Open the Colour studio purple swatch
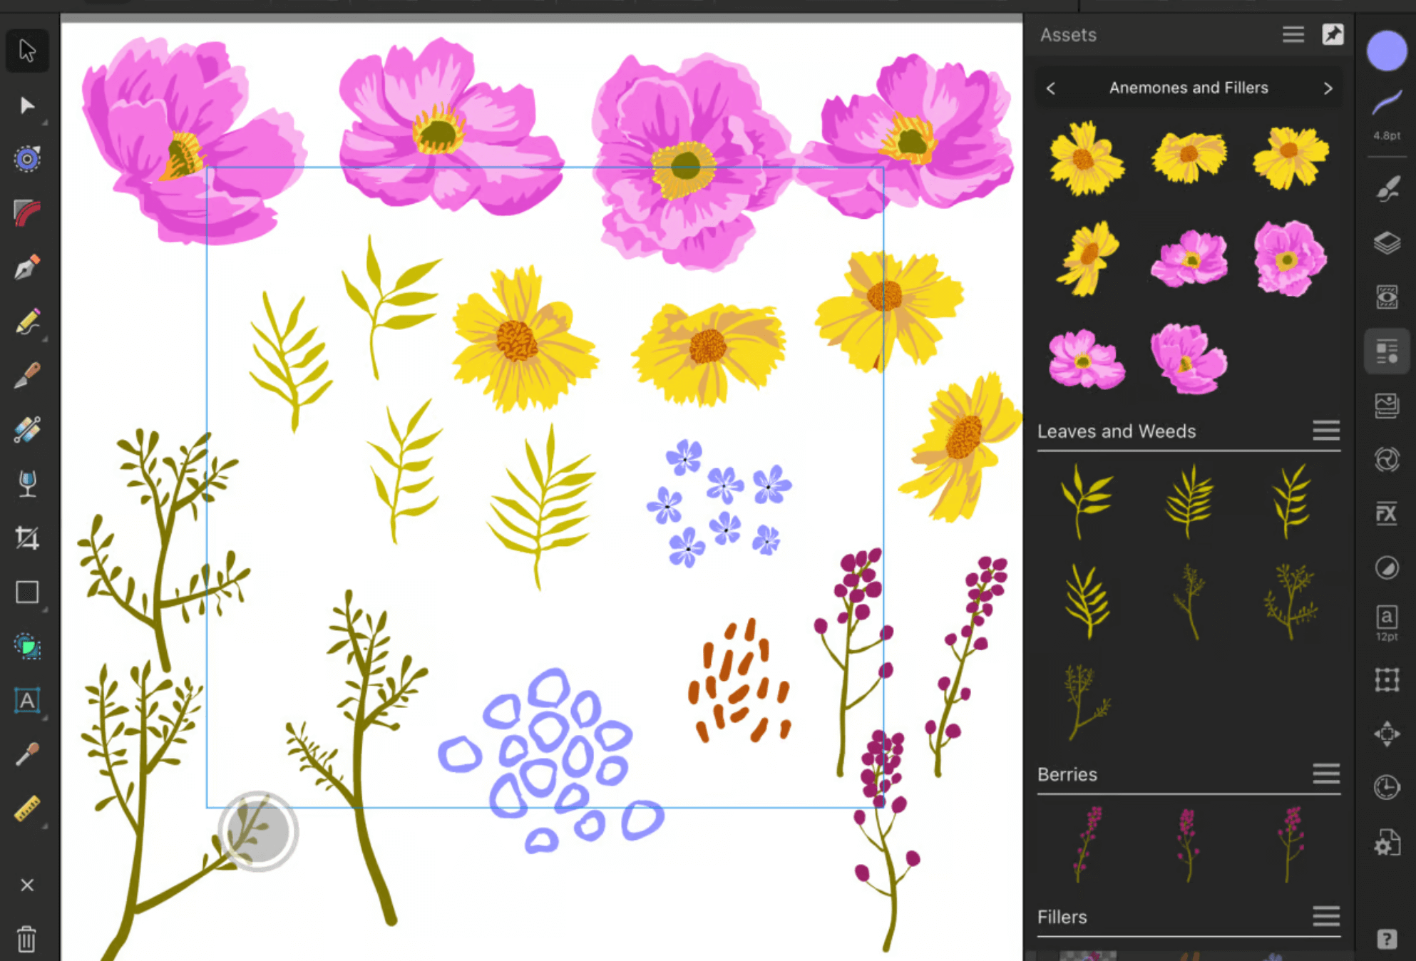 [x=1387, y=51]
